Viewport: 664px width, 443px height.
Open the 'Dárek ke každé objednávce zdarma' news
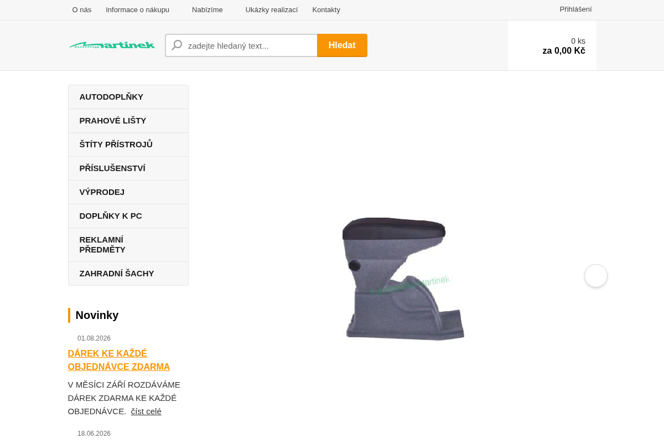tap(119, 360)
